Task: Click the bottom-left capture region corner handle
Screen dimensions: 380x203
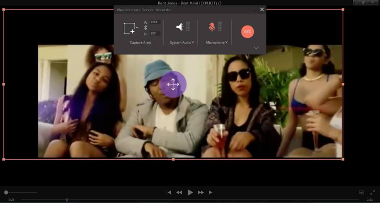Action: 4,159
